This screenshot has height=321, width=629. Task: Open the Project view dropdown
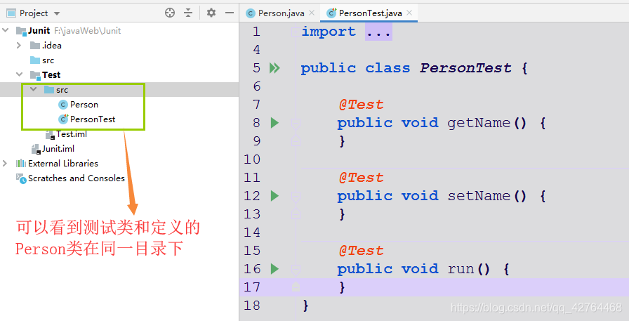pos(57,13)
